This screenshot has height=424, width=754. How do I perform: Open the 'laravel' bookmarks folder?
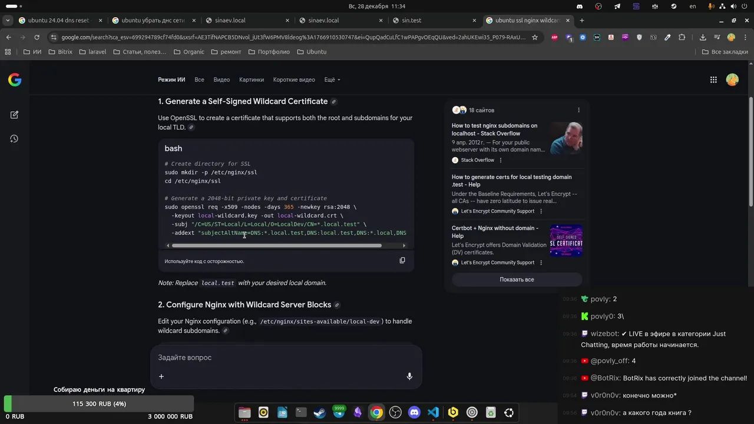coord(92,52)
